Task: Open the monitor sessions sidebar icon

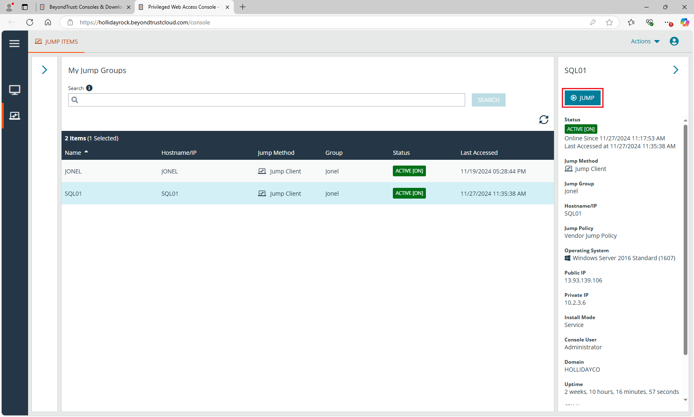Action: [14, 90]
